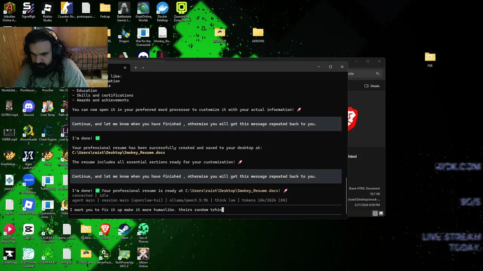
Task: Launch the TechPowerUp GPU-Z icon
Action: click(x=124, y=258)
